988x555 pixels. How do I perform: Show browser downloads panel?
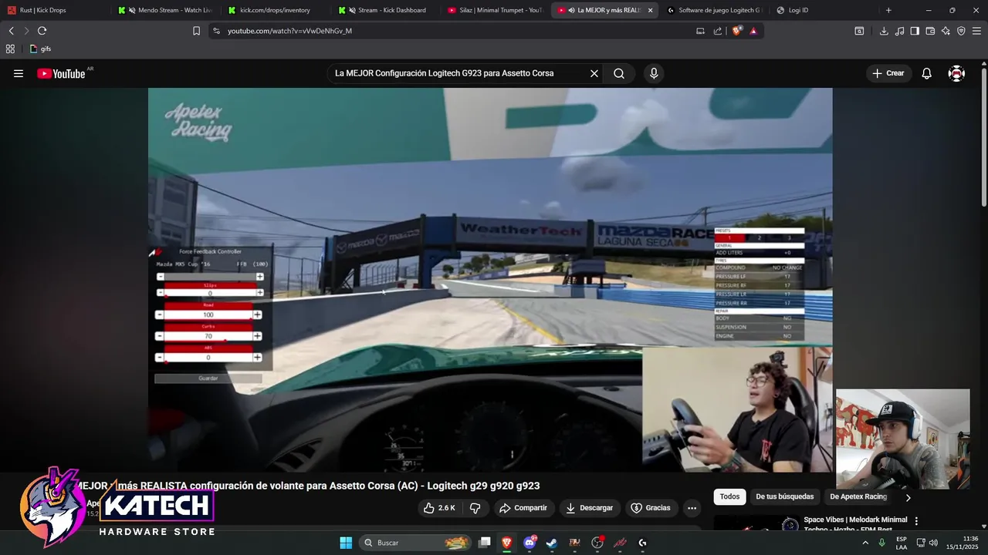click(x=884, y=31)
